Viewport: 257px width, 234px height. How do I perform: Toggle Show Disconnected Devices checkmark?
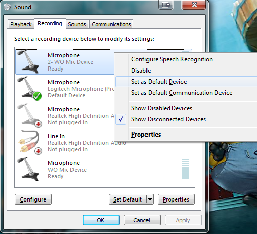point(121,119)
